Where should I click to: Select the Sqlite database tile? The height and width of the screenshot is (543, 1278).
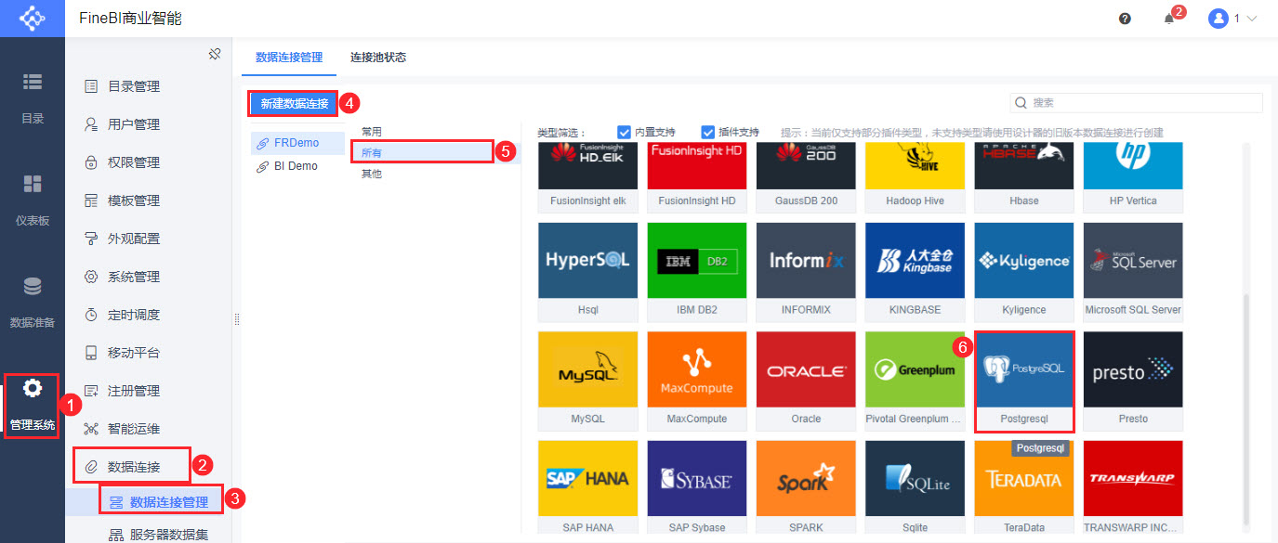[915, 488]
